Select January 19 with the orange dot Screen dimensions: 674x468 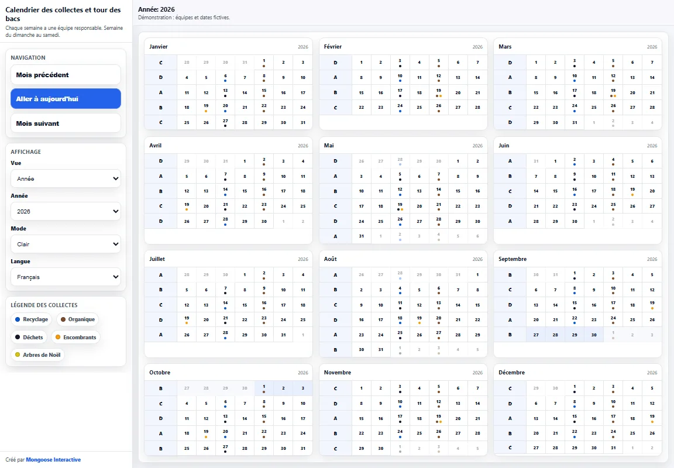point(206,108)
